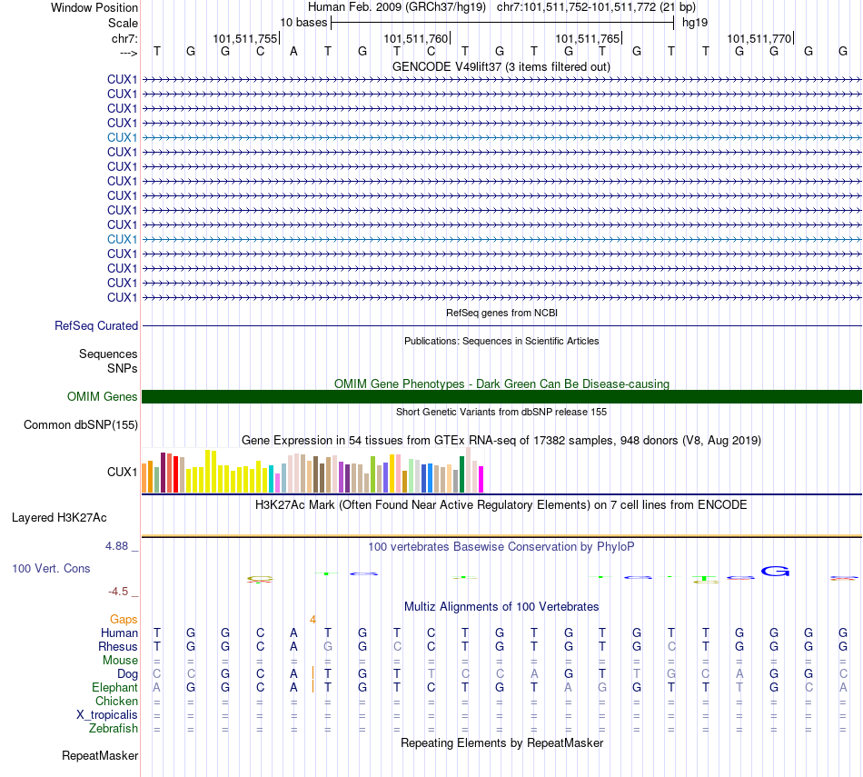Open the GENCODE V49lift37 track title
Image resolution: width=863 pixels, height=777 pixels.
coord(501,66)
